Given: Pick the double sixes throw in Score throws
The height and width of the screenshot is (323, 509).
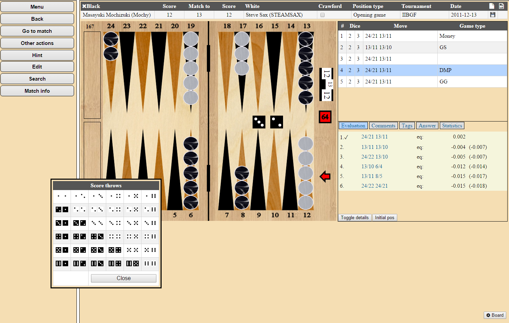Looking at the screenshot, I should click(150, 263).
